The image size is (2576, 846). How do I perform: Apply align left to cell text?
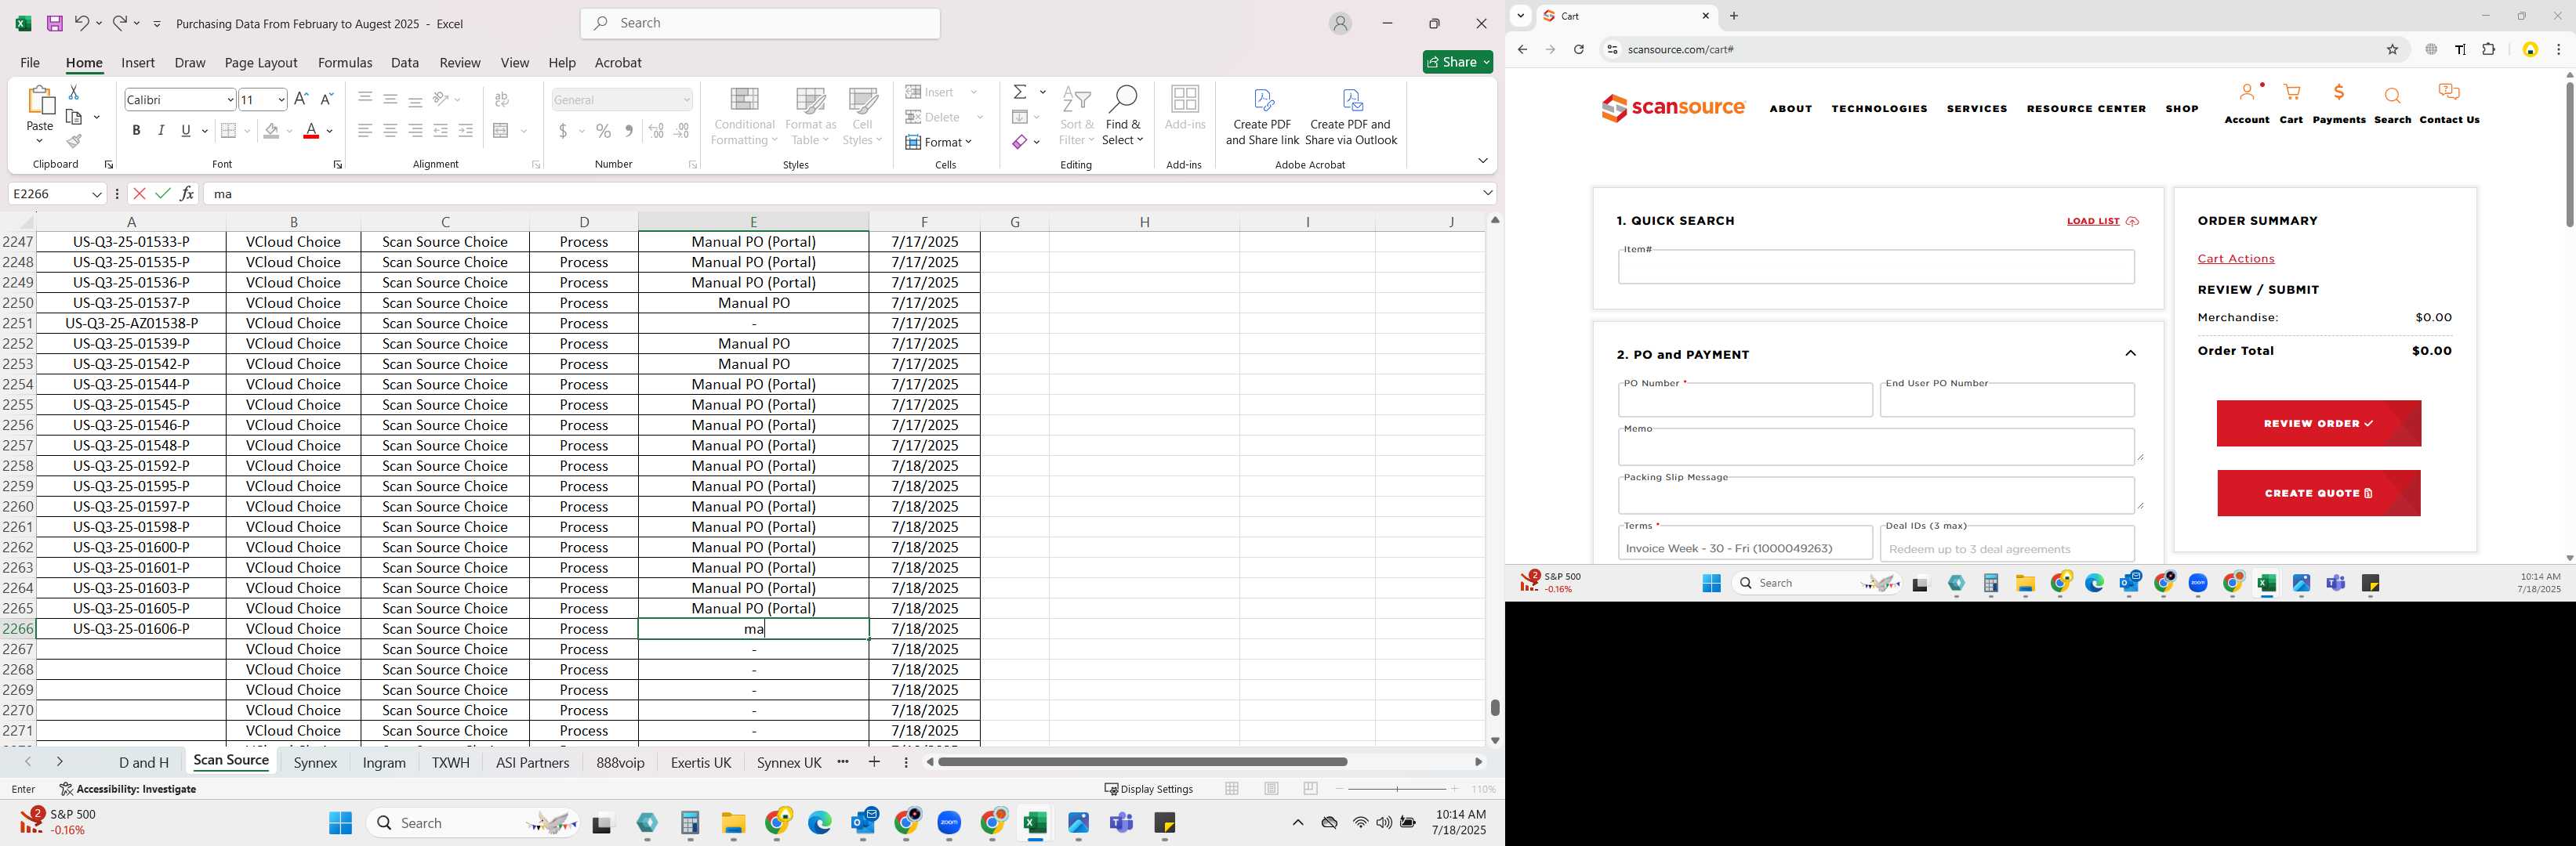coord(365,131)
